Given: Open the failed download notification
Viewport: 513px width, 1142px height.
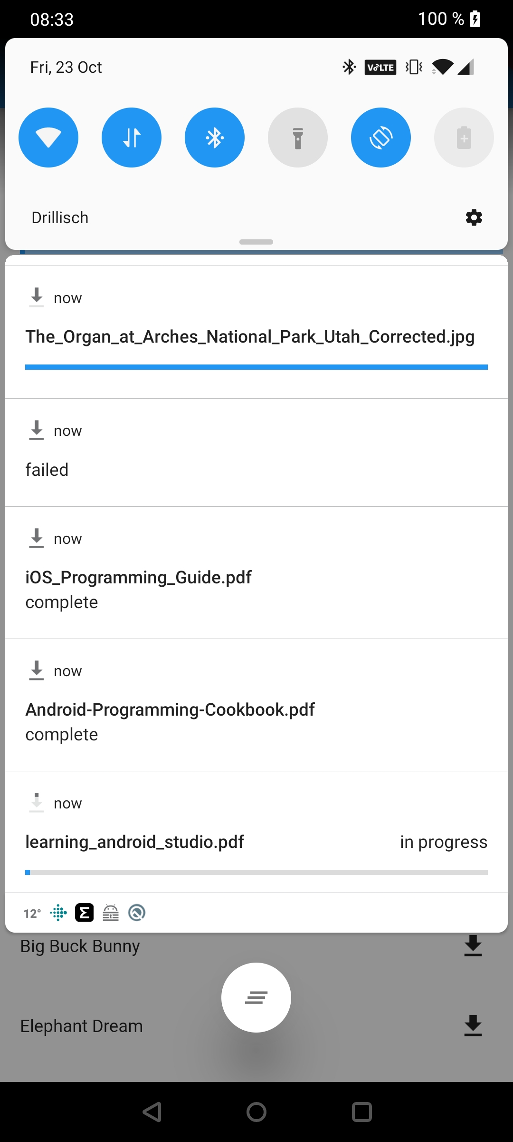Looking at the screenshot, I should click(x=256, y=451).
